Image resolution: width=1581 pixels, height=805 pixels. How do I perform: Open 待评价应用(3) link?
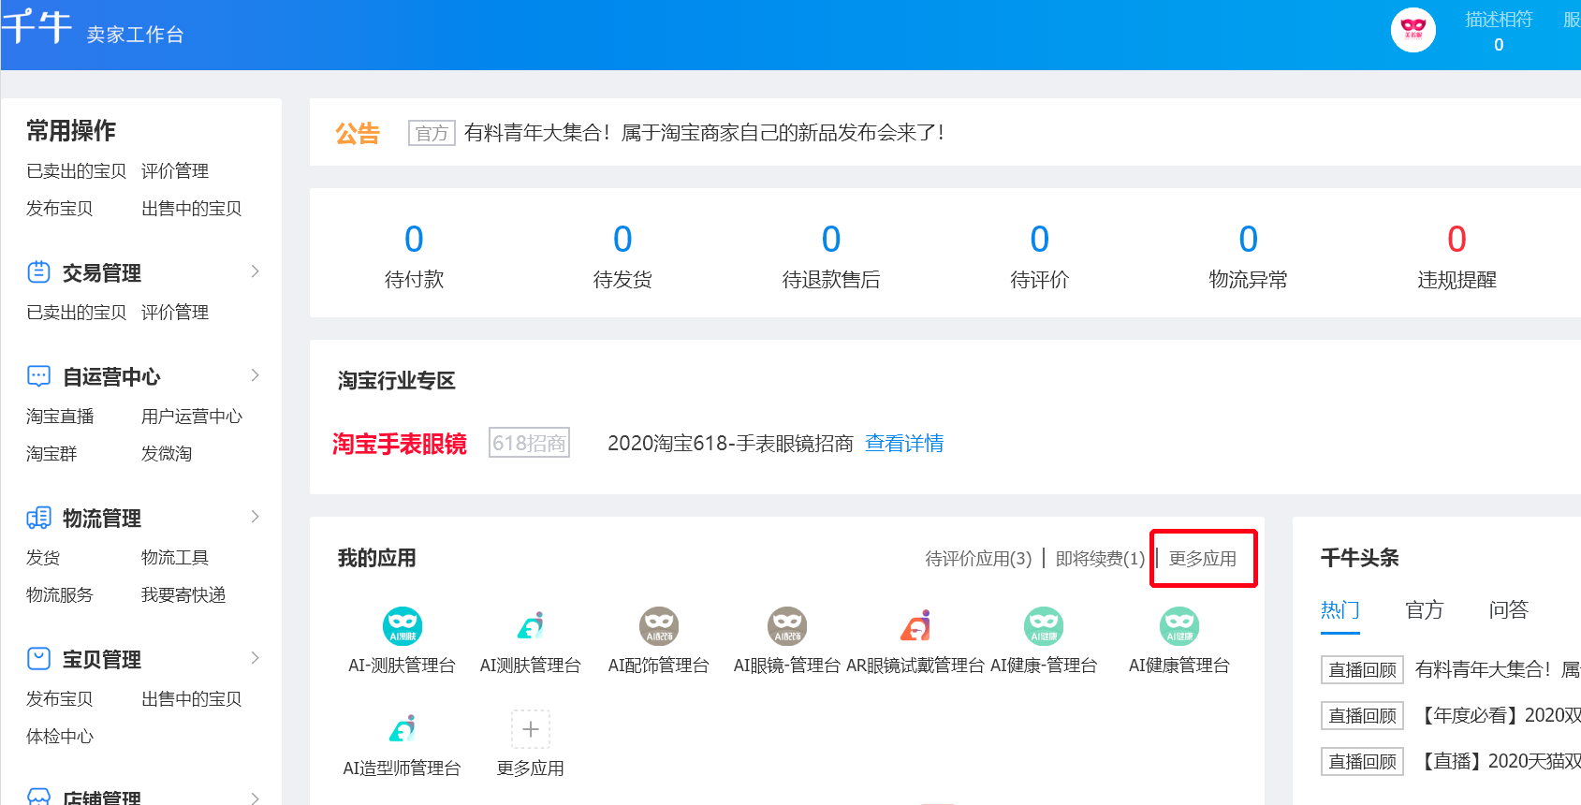tap(978, 559)
